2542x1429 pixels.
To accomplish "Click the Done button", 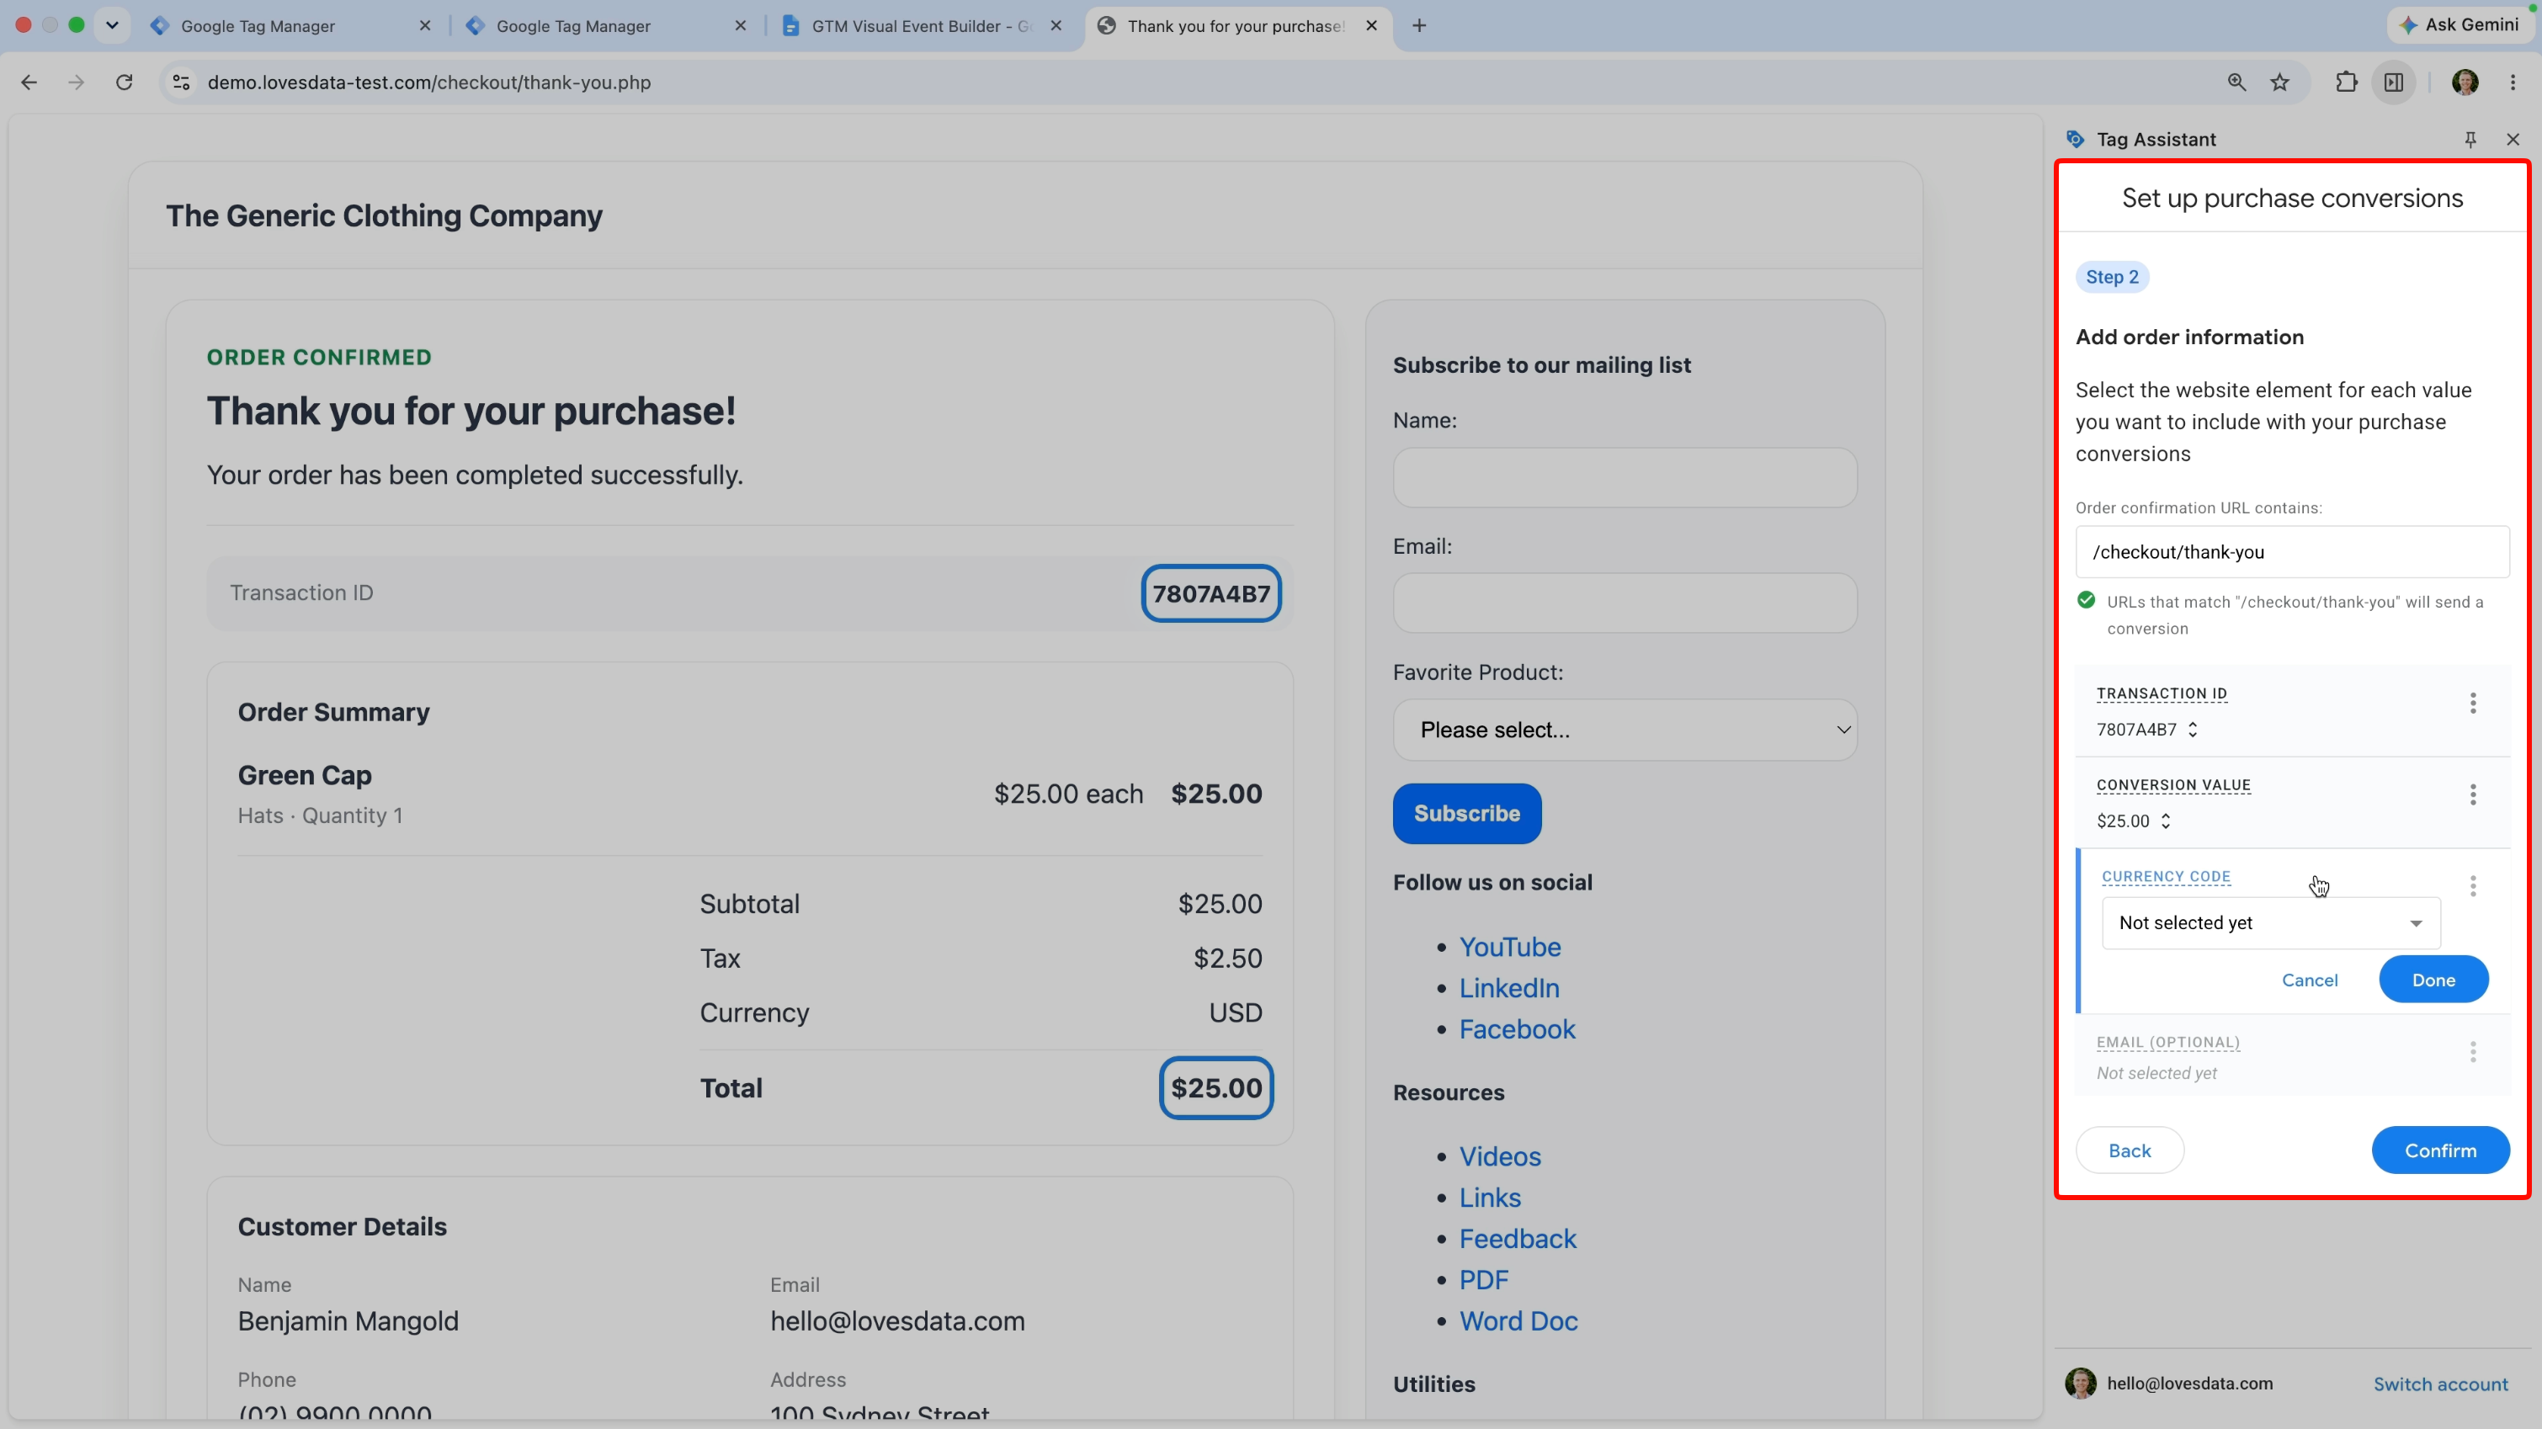I will [x=2433, y=979].
